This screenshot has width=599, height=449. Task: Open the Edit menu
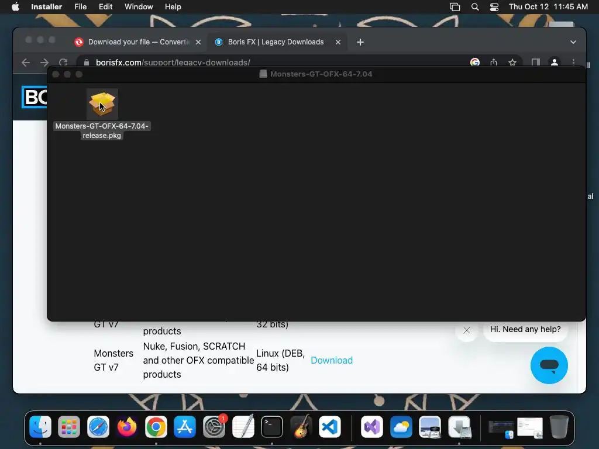(105, 7)
